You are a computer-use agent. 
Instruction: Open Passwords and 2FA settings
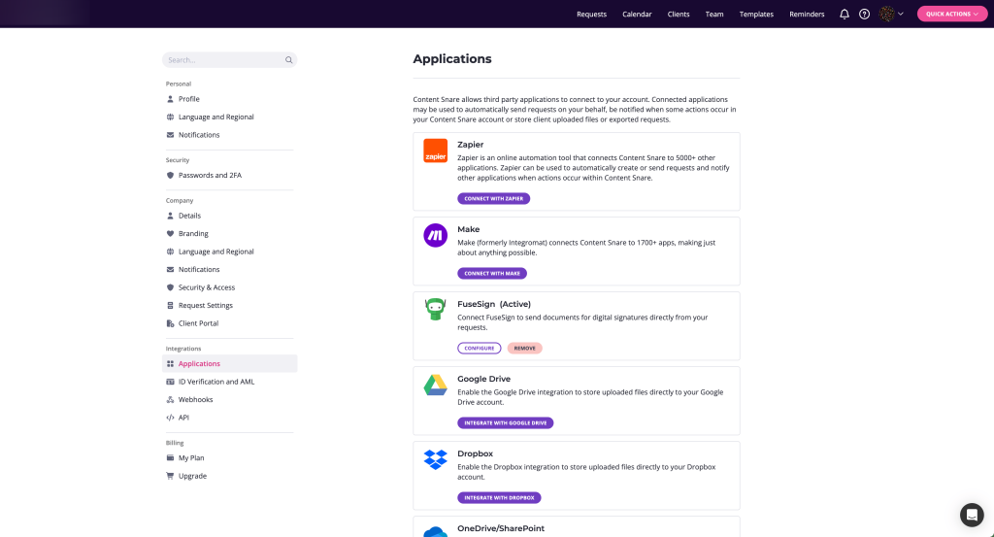(x=210, y=176)
